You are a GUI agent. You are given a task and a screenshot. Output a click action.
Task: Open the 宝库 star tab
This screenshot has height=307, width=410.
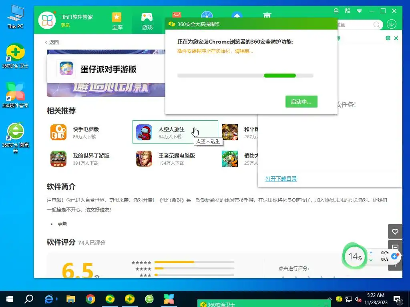tap(117, 22)
